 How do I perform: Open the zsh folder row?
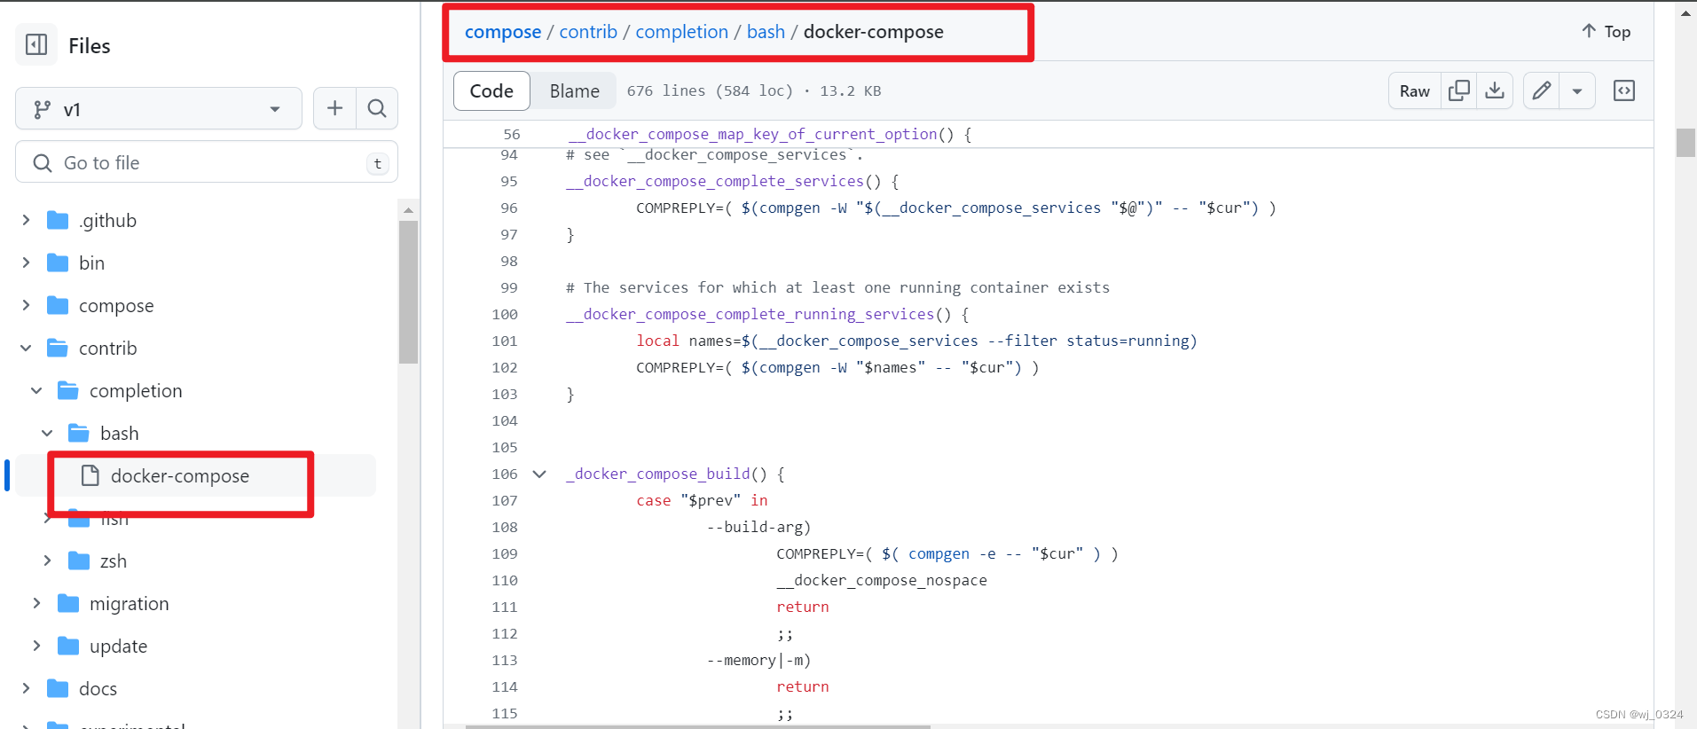coord(196,560)
